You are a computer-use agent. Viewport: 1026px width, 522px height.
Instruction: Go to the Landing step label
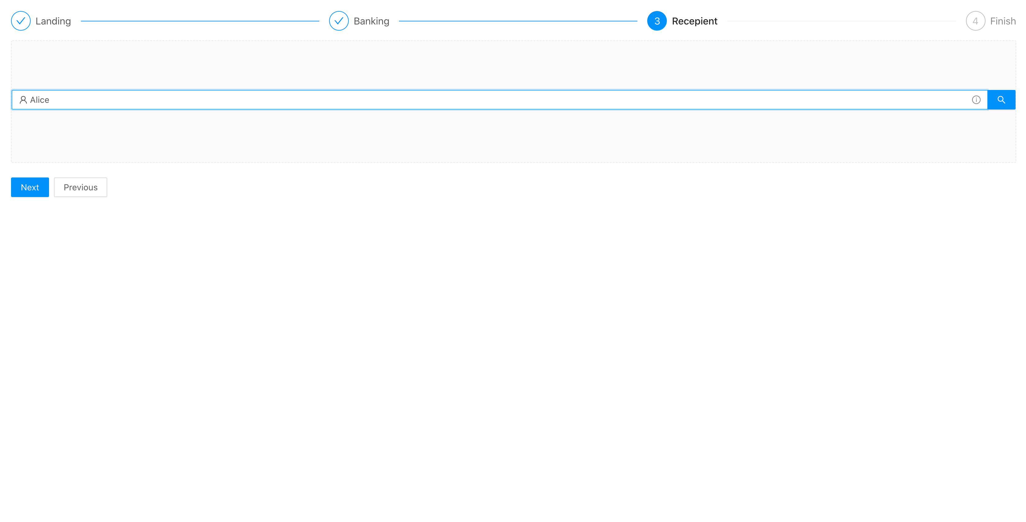[53, 21]
